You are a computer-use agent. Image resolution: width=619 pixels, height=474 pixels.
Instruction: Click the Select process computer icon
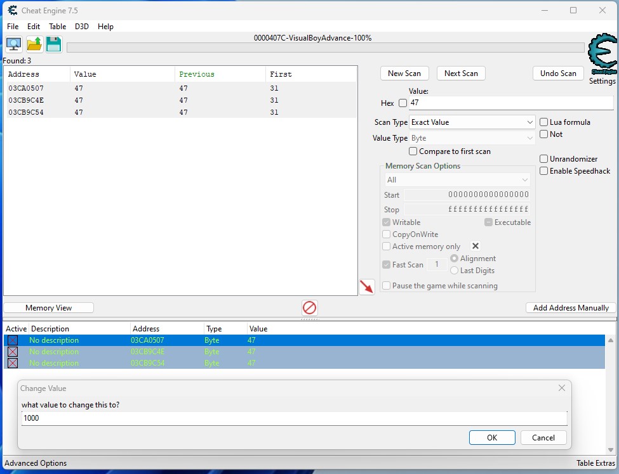[13, 44]
